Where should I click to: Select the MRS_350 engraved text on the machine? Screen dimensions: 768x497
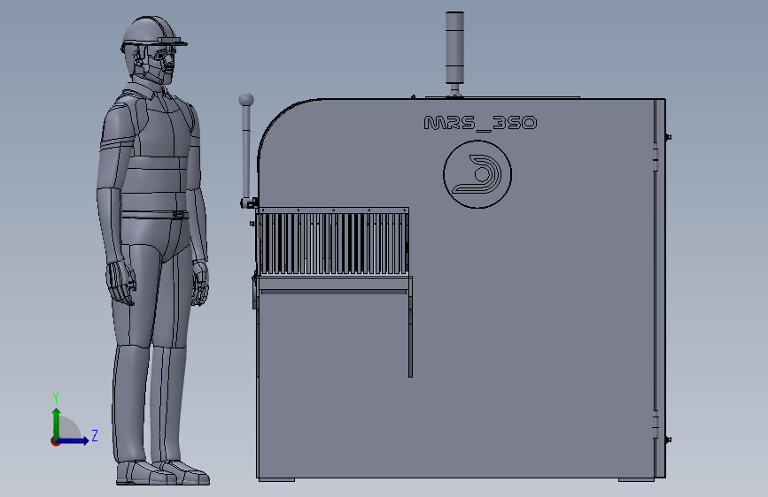coord(480,123)
